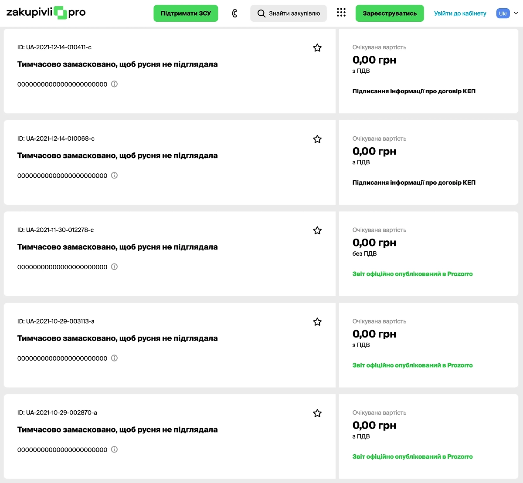The width and height of the screenshot is (523, 483).
Task: Click Prozorro report status for UA-2021-11-30-012278-c
Action: click(412, 274)
